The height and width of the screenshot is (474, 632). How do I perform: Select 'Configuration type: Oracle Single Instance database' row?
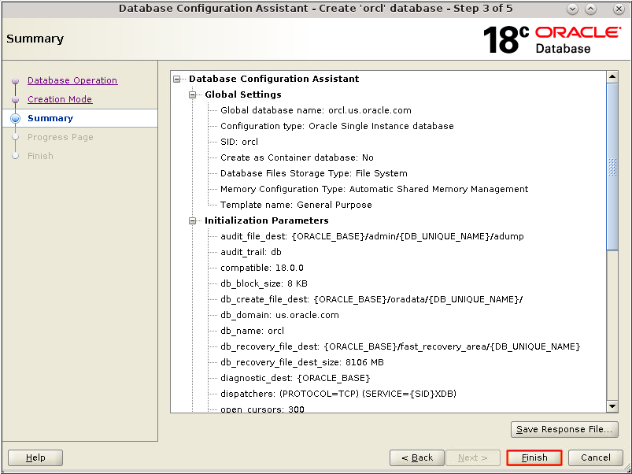pyautogui.click(x=337, y=126)
